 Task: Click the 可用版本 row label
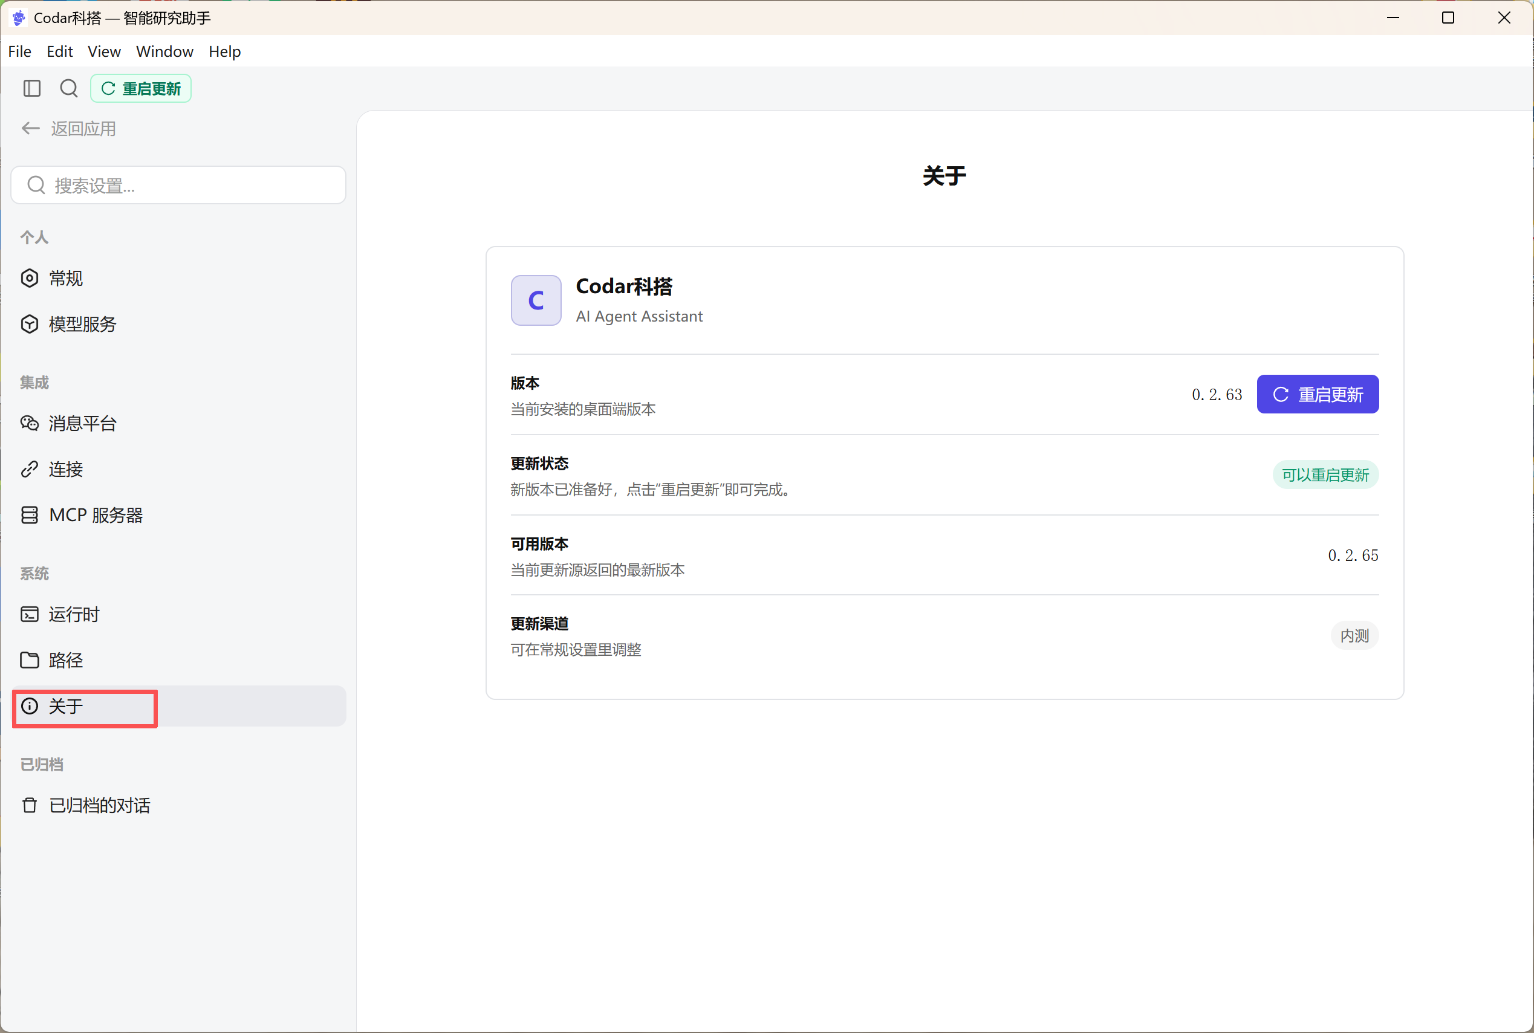coord(540,543)
